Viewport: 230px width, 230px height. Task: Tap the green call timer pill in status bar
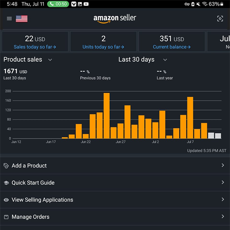58,4
